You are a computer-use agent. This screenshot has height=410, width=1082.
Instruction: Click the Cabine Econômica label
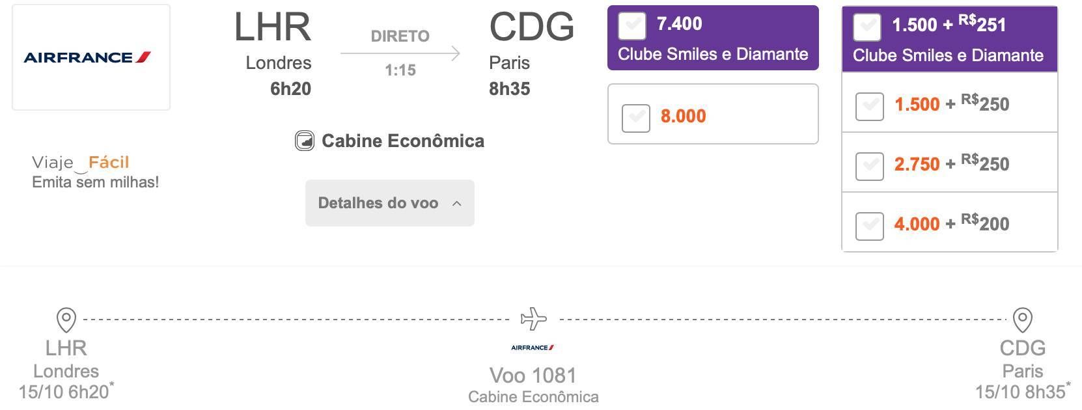pyautogui.click(x=403, y=141)
